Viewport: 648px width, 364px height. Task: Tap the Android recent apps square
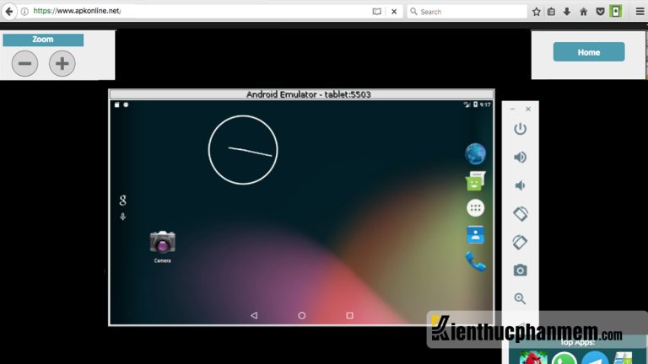click(x=349, y=315)
